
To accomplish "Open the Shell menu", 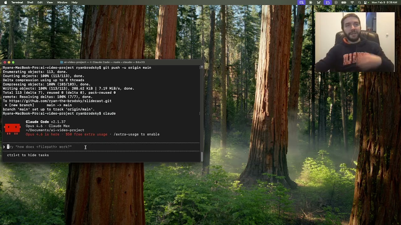I will click(30, 2).
